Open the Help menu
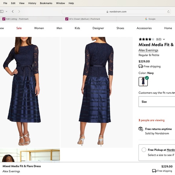This screenshot has height=175, width=175. pos(71,3)
